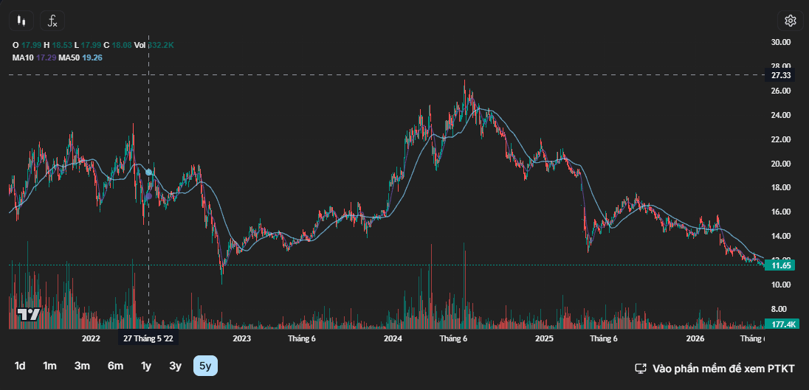Switch to the 1m time range
The width and height of the screenshot is (809, 390).
pyautogui.click(x=49, y=366)
